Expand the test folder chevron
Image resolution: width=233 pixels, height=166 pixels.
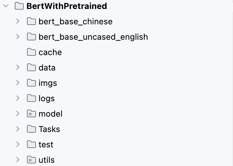pyautogui.click(x=18, y=144)
